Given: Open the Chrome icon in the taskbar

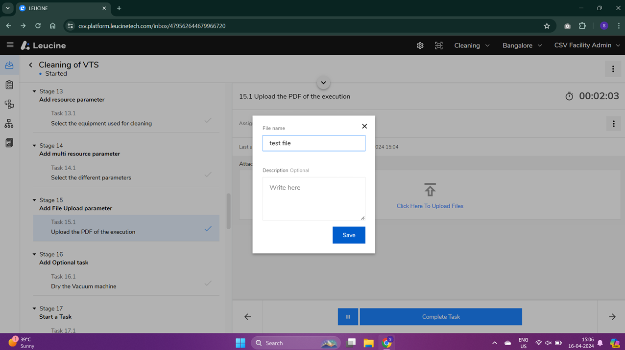Looking at the screenshot, I should (x=387, y=343).
